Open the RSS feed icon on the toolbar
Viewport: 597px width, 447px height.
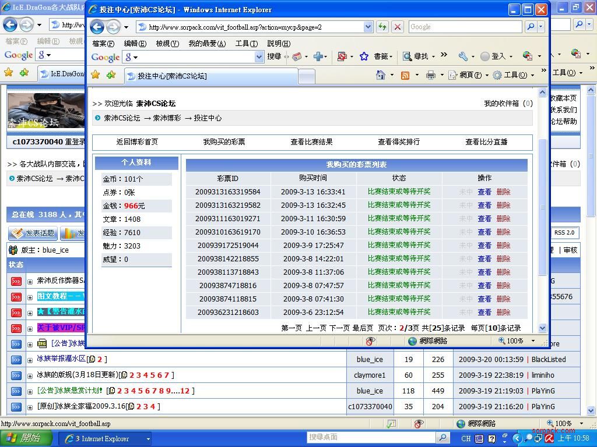click(405, 76)
